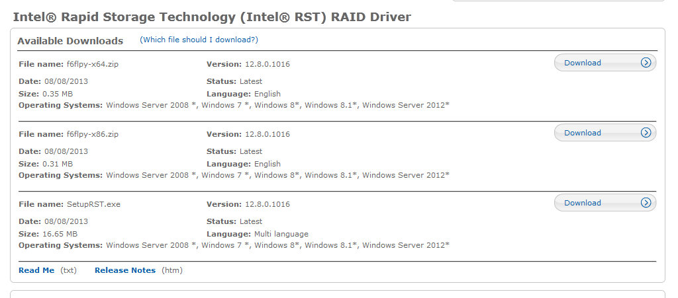Click the Available Downloads section heading
This screenshot has height=298, width=678.
pos(70,41)
